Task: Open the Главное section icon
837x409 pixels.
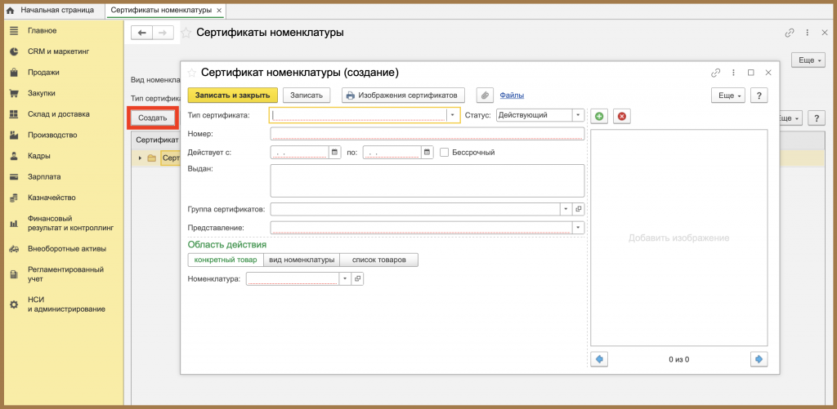Action: point(15,30)
